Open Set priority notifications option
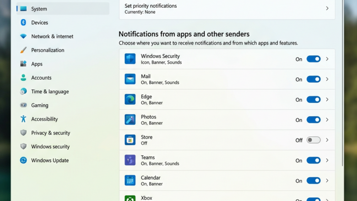This screenshot has width=357, height=201. click(x=227, y=9)
